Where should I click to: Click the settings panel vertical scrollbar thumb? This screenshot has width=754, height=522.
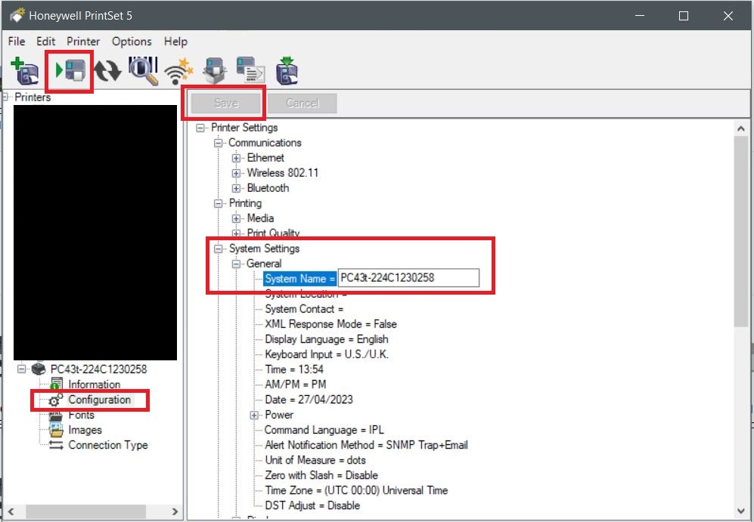coord(741,231)
